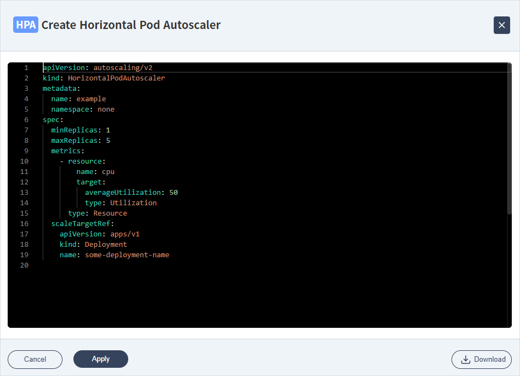Image resolution: width=520 pixels, height=376 pixels.
Task: Apply the autoscaler YAML
Action: [x=100, y=359]
